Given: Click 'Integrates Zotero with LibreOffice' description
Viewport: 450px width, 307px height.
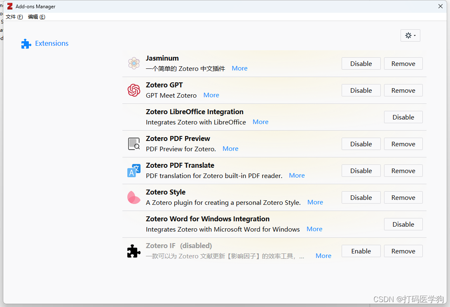Looking at the screenshot, I should point(196,122).
